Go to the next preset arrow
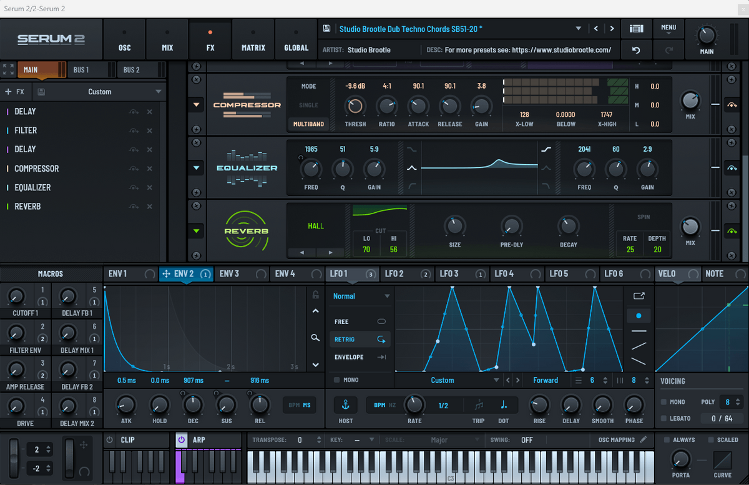The width and height of the screenshot is (749, 485). coord(612,29)
